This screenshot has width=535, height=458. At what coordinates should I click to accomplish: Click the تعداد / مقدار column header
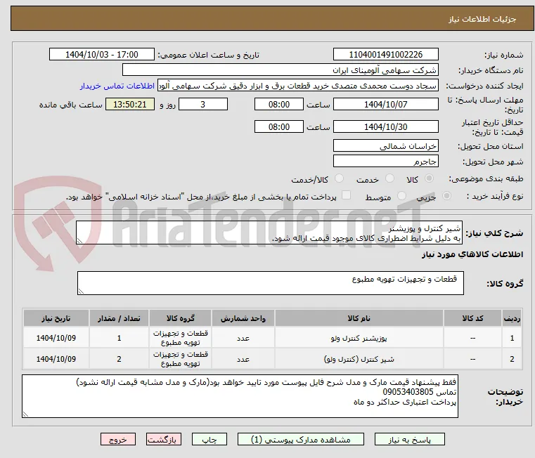pyautogui.click(x=119, y=318)
